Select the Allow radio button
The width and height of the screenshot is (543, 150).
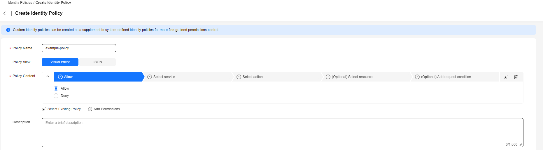[56, 88]
